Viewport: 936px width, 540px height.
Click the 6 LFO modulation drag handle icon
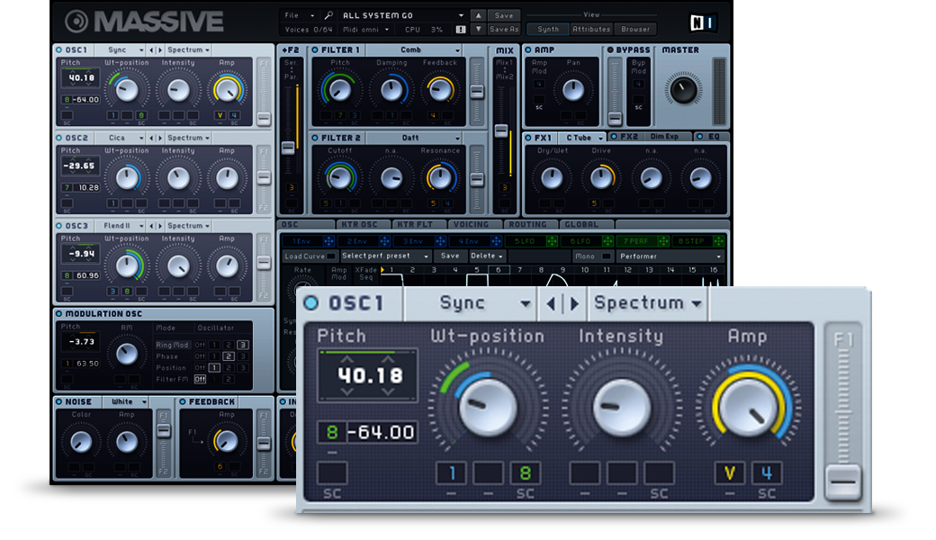click(x=607, y=241)
